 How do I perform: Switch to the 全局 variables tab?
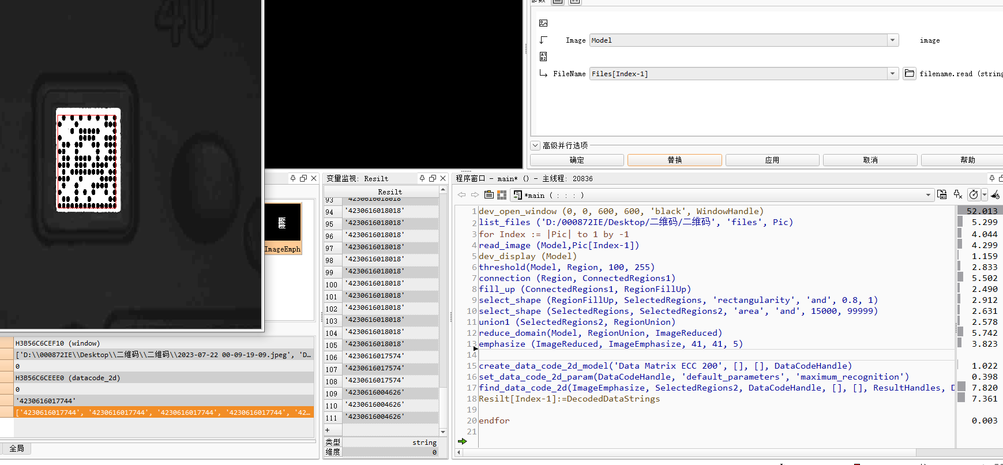(17, 448)
